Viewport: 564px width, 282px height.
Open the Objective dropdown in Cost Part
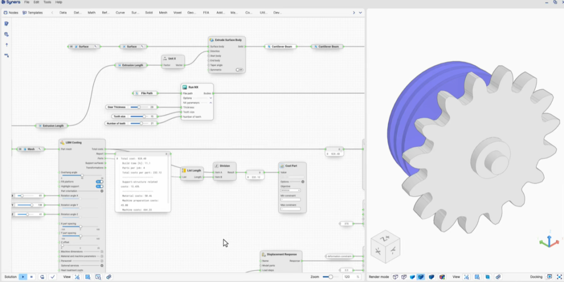(x=290, y=190)
